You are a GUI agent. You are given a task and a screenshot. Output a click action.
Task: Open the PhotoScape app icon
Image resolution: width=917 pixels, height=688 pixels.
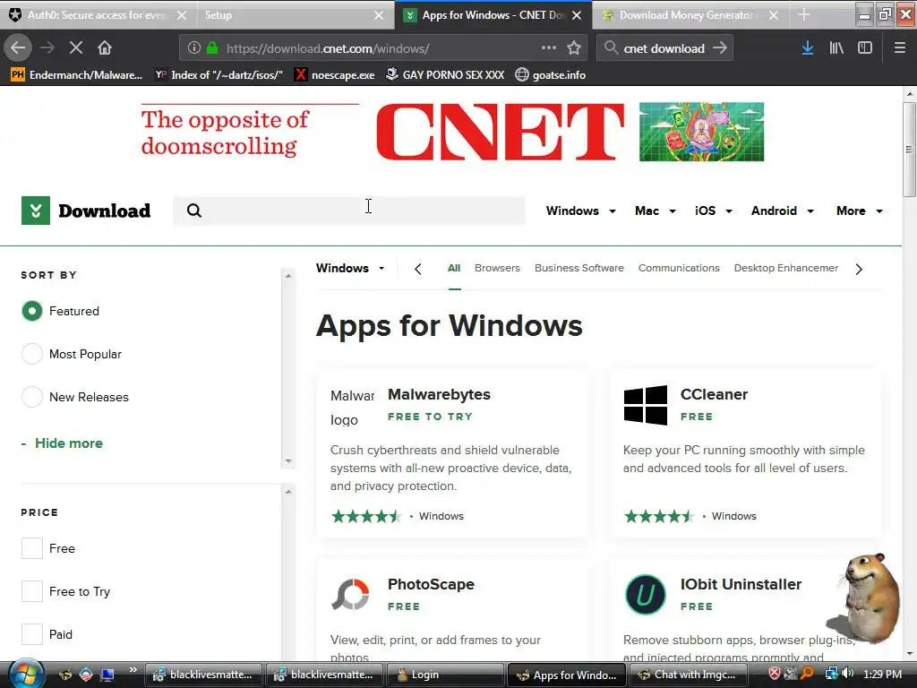pyautogui.click(x=350, y=595)
